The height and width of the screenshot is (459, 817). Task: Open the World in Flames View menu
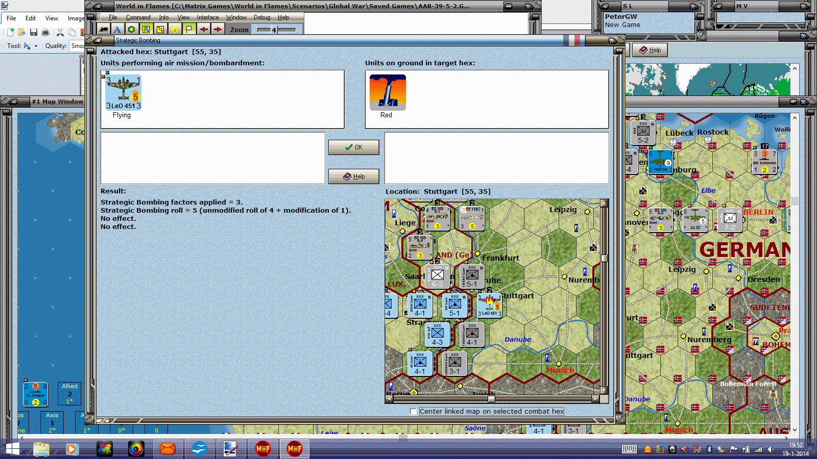click(183, 17)
